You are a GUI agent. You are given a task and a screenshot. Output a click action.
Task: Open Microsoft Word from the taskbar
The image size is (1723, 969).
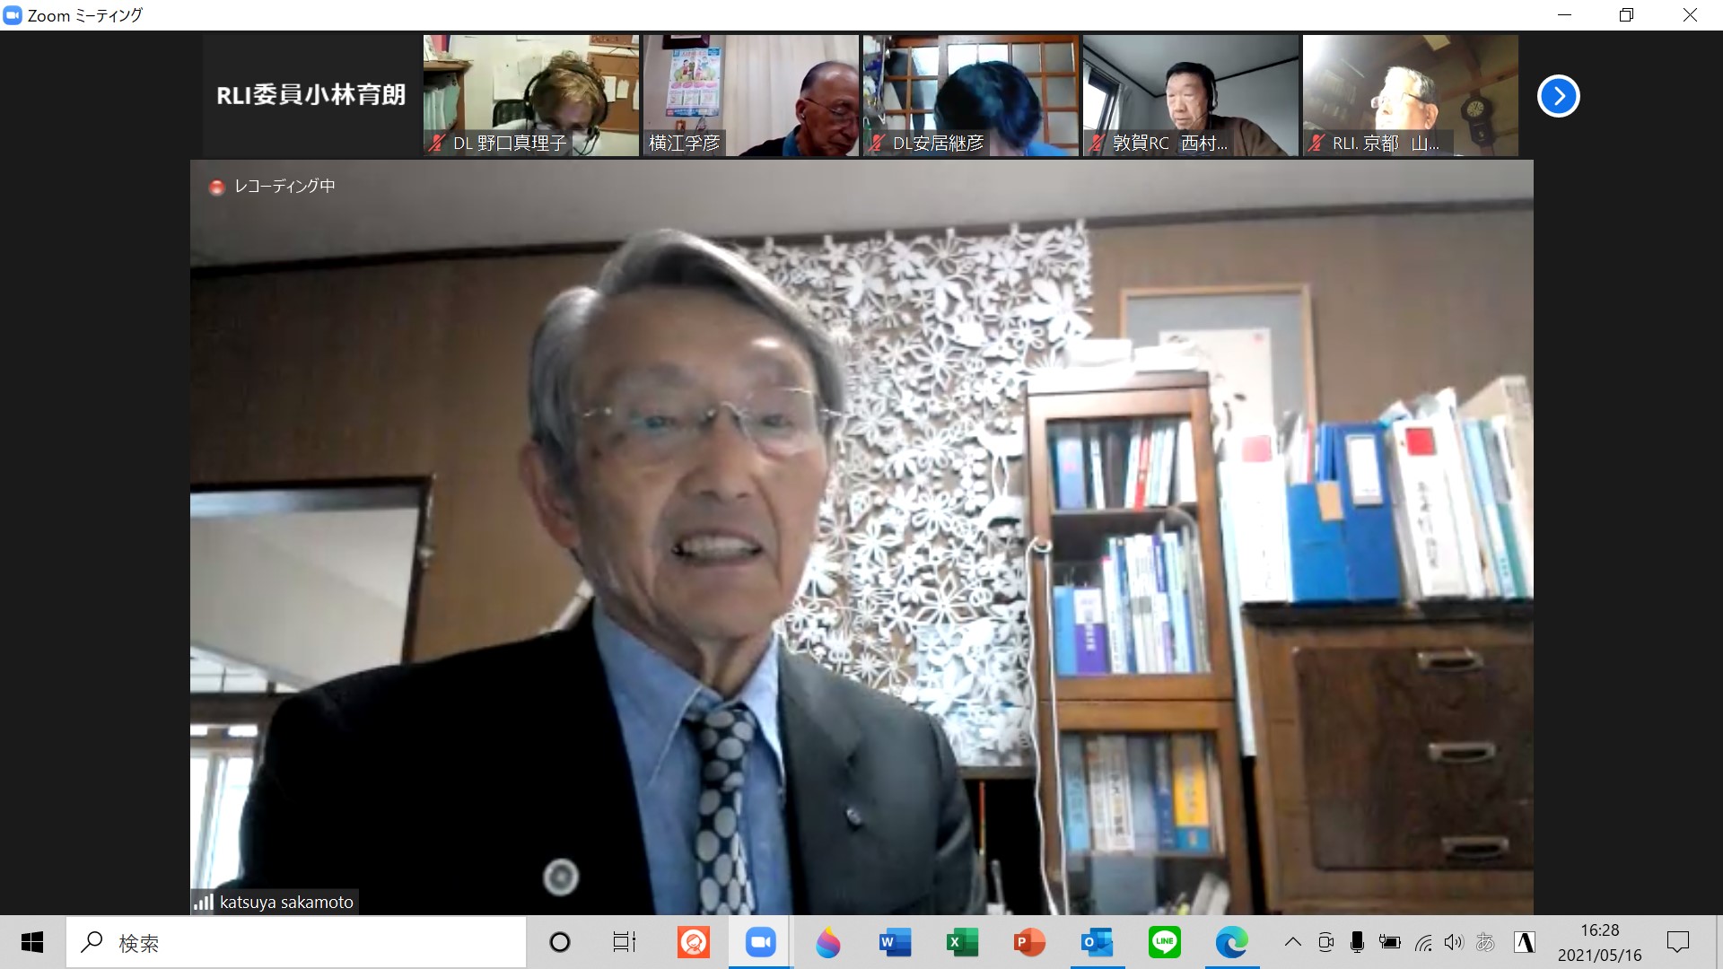click(x=895, y=942)
